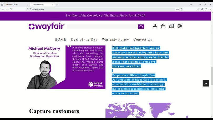Screen dimensions: 213x120
Task: Click the browser forward arrow
Action: click(7, 9)
